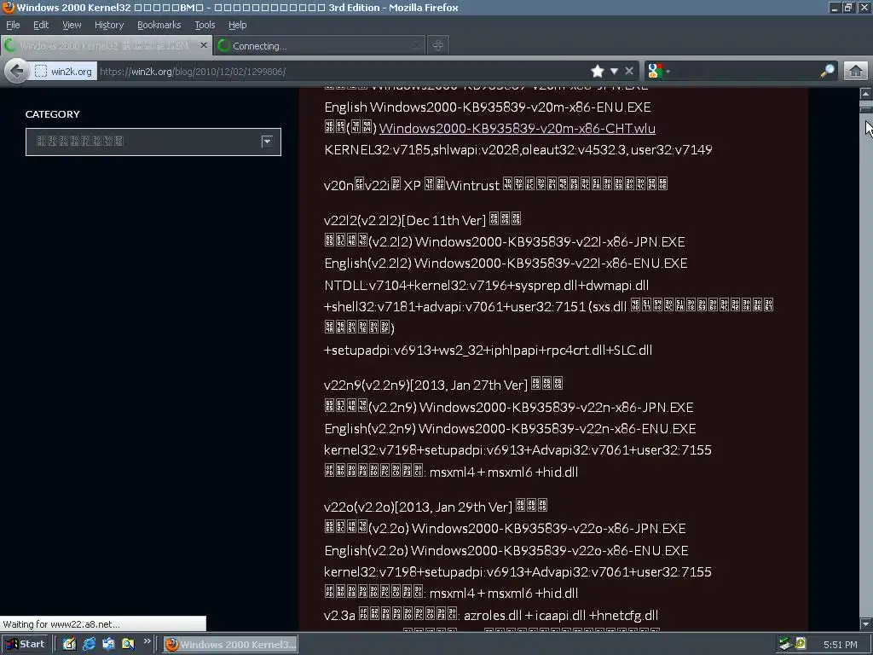This screenshot has width=873, height=655.
Task: Open a new tab with plus button
Action: [438, 45]
